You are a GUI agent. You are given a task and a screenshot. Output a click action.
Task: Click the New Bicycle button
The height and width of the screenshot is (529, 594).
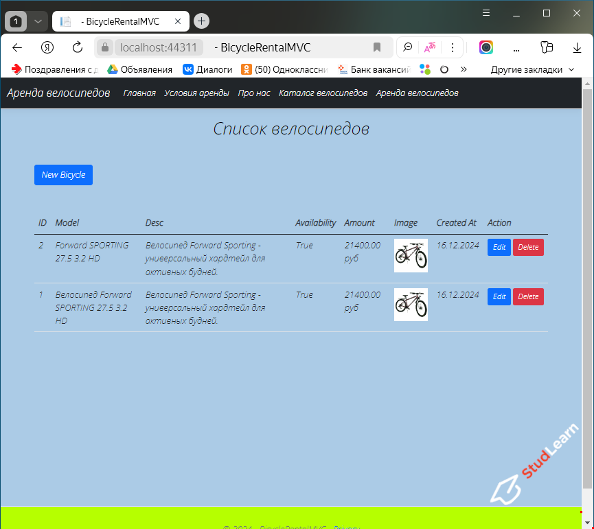63,175
